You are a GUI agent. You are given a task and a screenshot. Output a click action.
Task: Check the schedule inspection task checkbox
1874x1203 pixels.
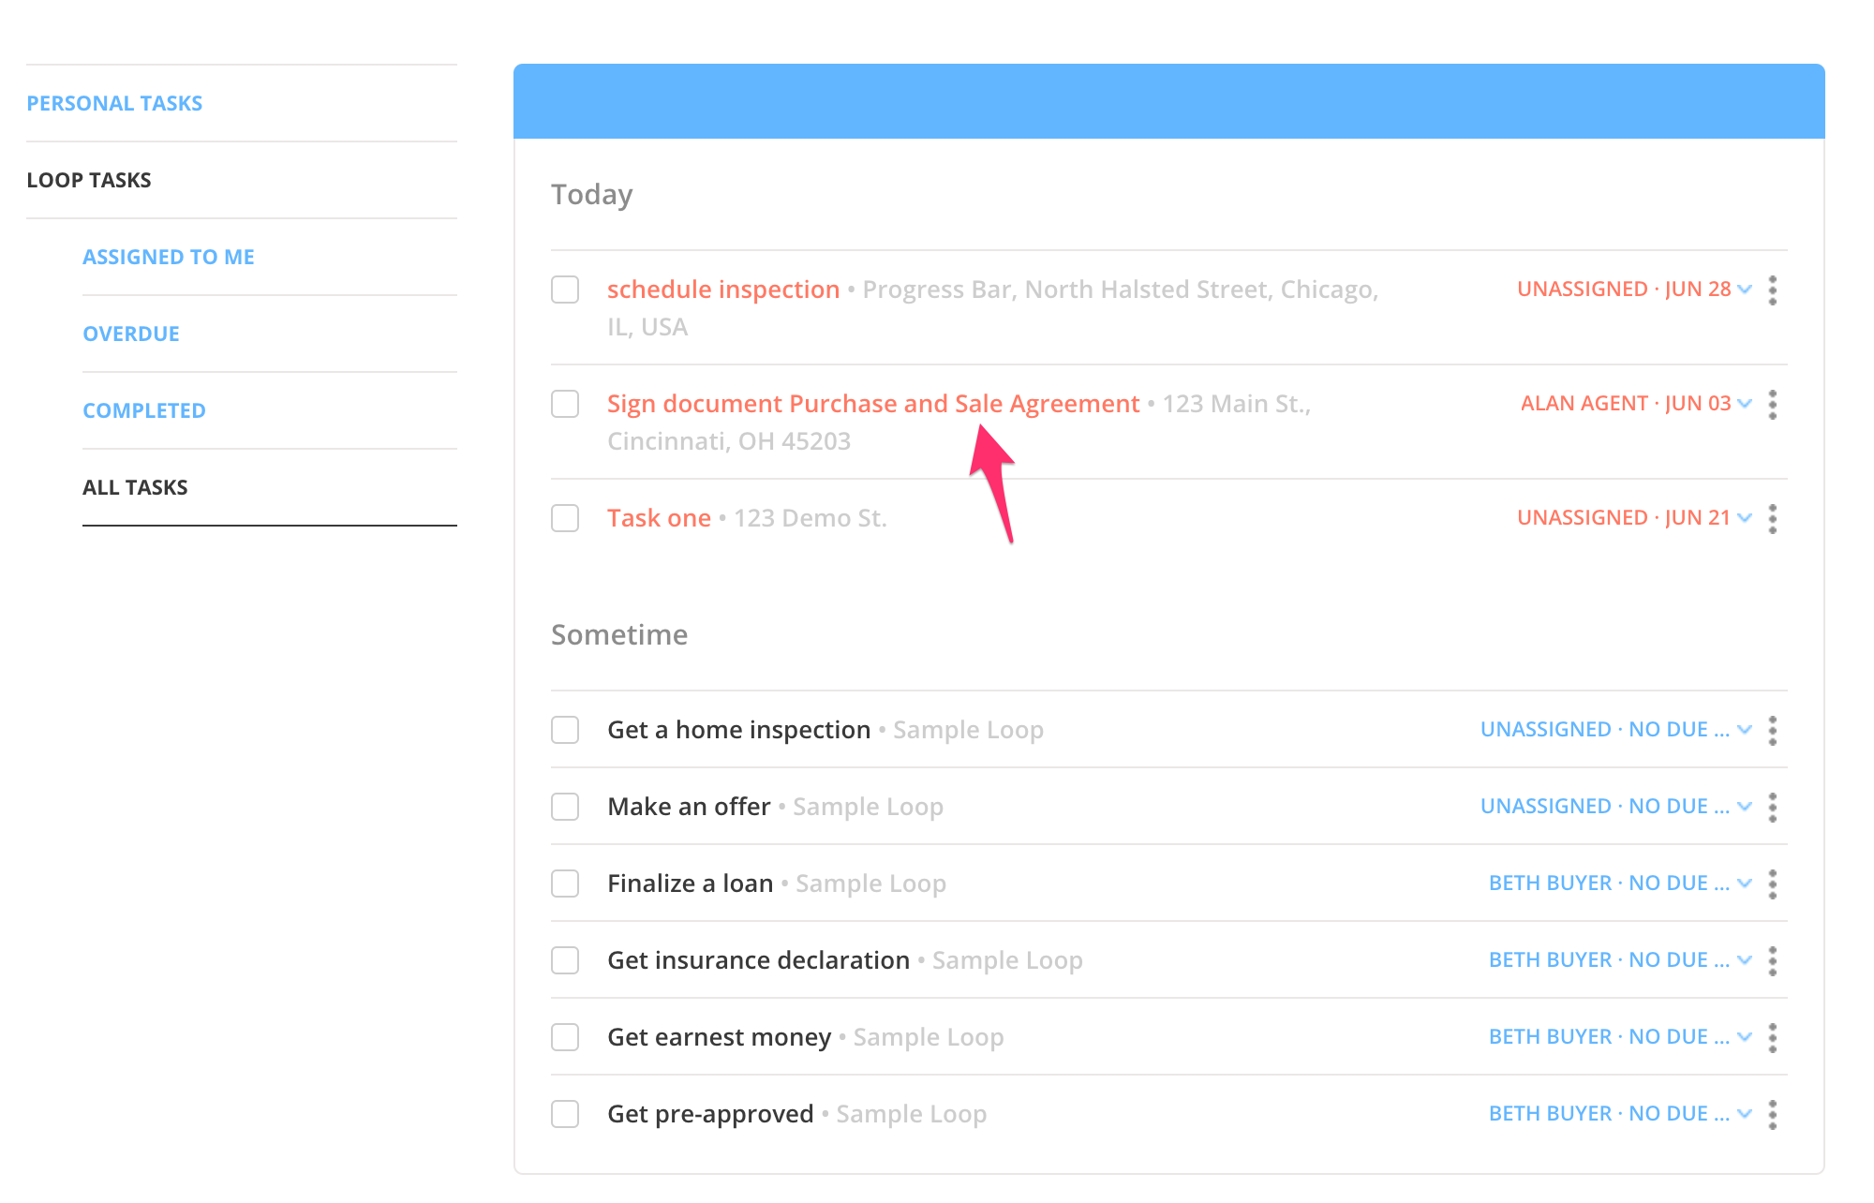[x=565, y=290]
